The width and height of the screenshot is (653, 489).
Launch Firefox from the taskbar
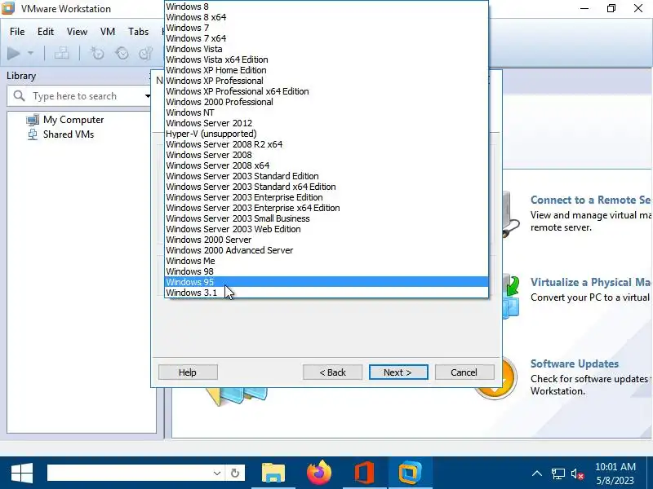pos(319,473)
